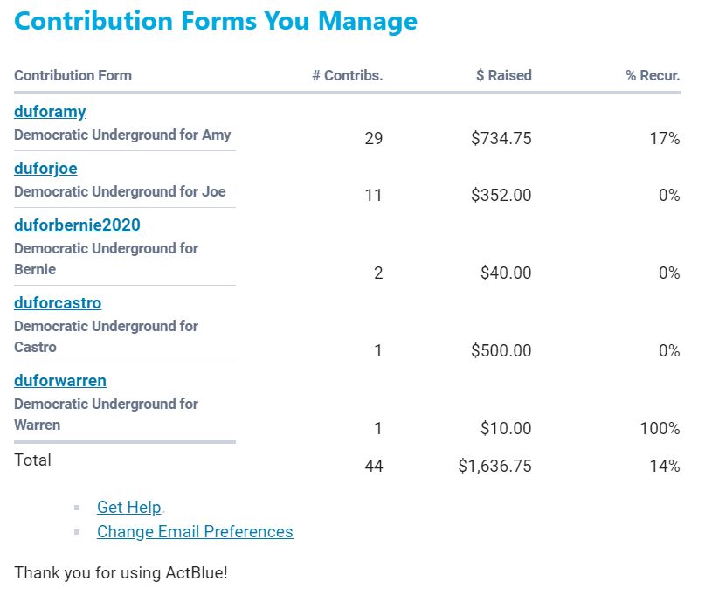Screen dimensions: 712x595
Task: Click the Total row label
Action: point(32,460)
